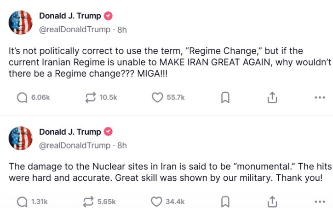Bookmark the "Regime Change" post
The height and width of the screenshot is (208, 333).
[x=225, y=97]
